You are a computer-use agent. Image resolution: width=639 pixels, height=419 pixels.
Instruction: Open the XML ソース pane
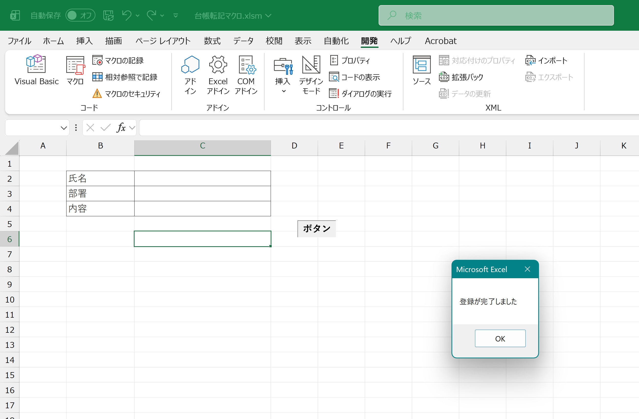click(x=421, y=70)
